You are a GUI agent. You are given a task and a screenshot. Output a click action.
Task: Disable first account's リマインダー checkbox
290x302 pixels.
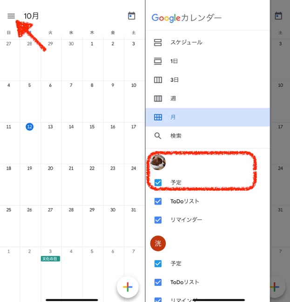158,220
